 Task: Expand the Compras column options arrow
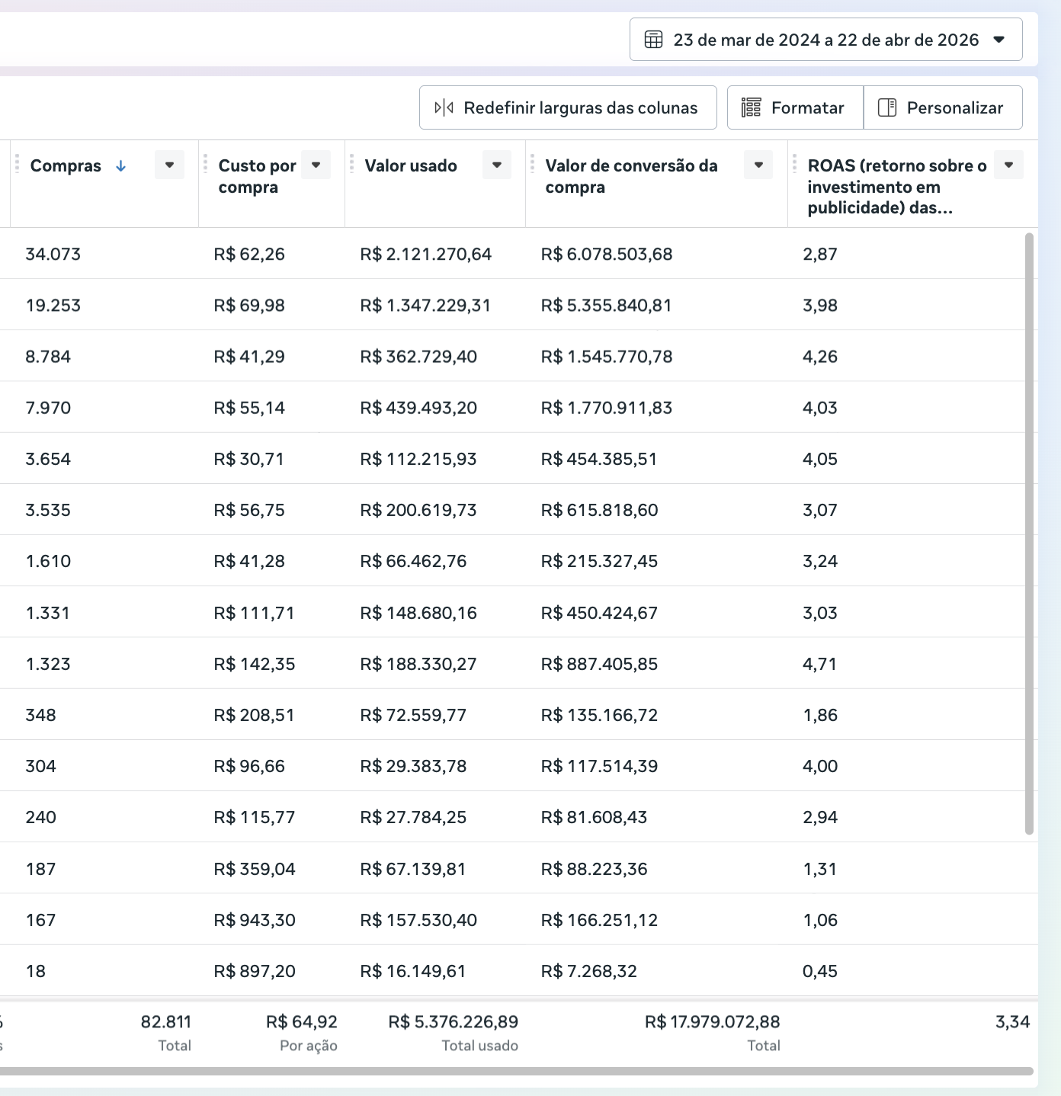(169, 165)
